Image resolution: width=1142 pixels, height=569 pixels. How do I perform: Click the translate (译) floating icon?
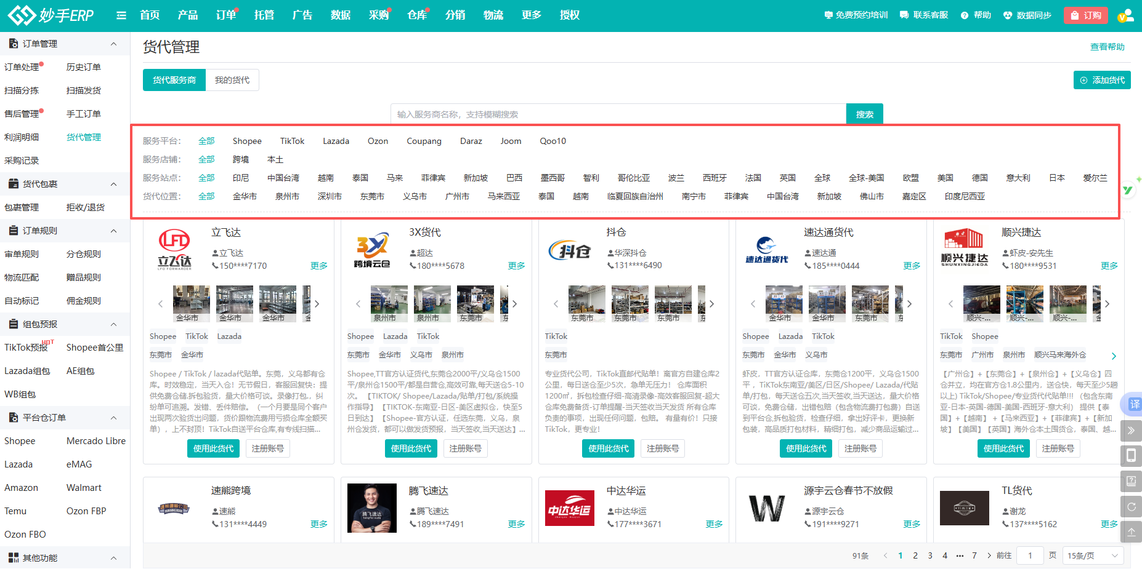(1133, 404)
